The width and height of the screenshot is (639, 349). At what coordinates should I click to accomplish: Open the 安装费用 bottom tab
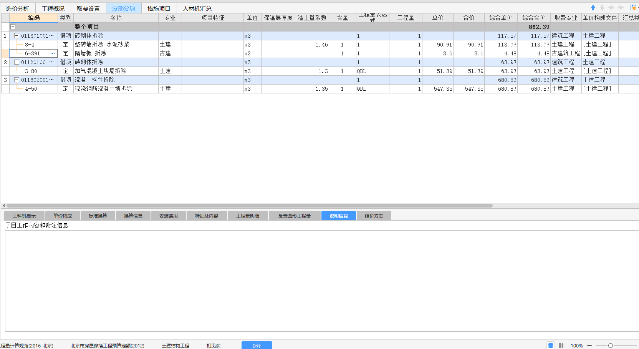click(169, 216)
